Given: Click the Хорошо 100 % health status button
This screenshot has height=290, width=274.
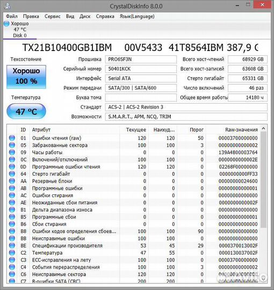Looking at the screenshot, I should (26, 77).
